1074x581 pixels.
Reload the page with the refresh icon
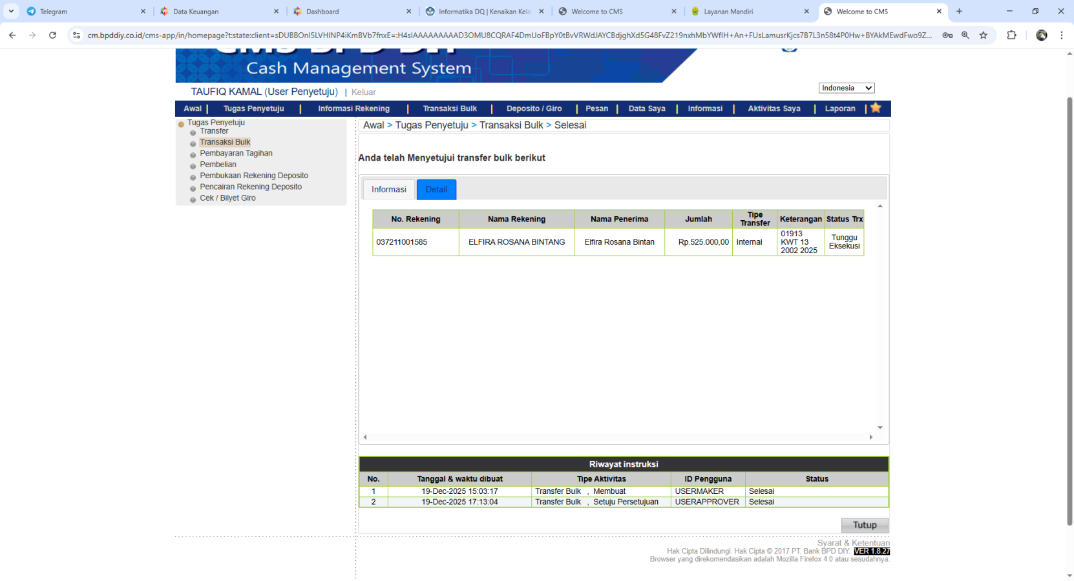pos(52,36)
